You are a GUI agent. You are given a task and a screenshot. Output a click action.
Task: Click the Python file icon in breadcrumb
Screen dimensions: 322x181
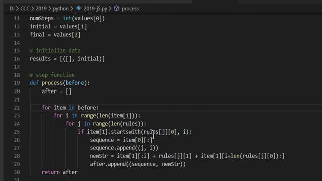78,8
